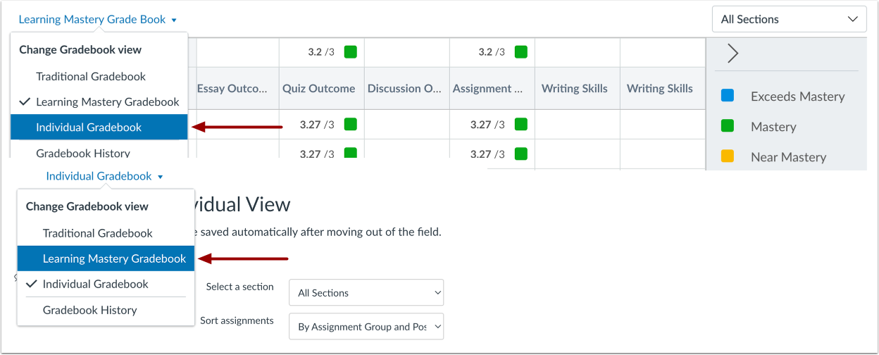
Task: Click the Quiz Outcome column header
Action: coord(318,89)
